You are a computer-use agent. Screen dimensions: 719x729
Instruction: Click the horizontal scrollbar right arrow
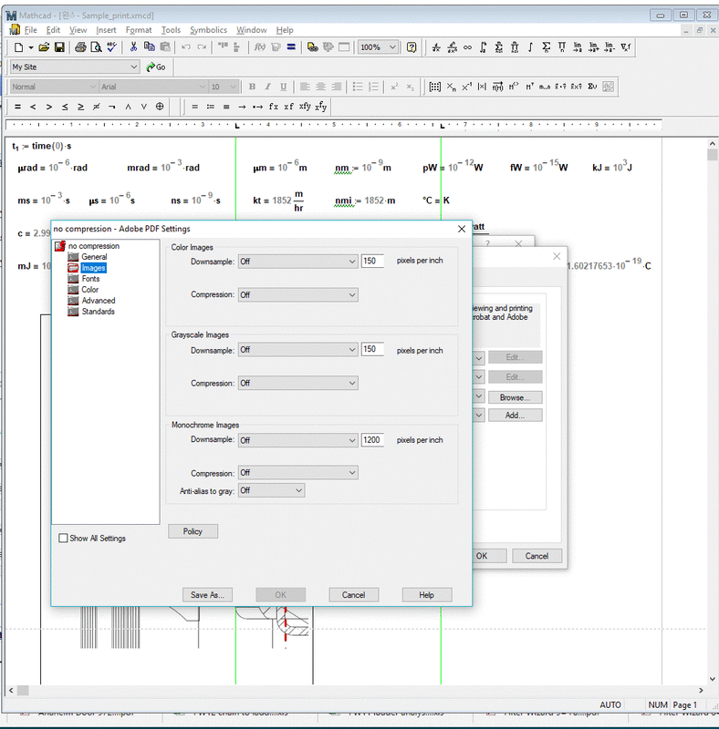701,691
